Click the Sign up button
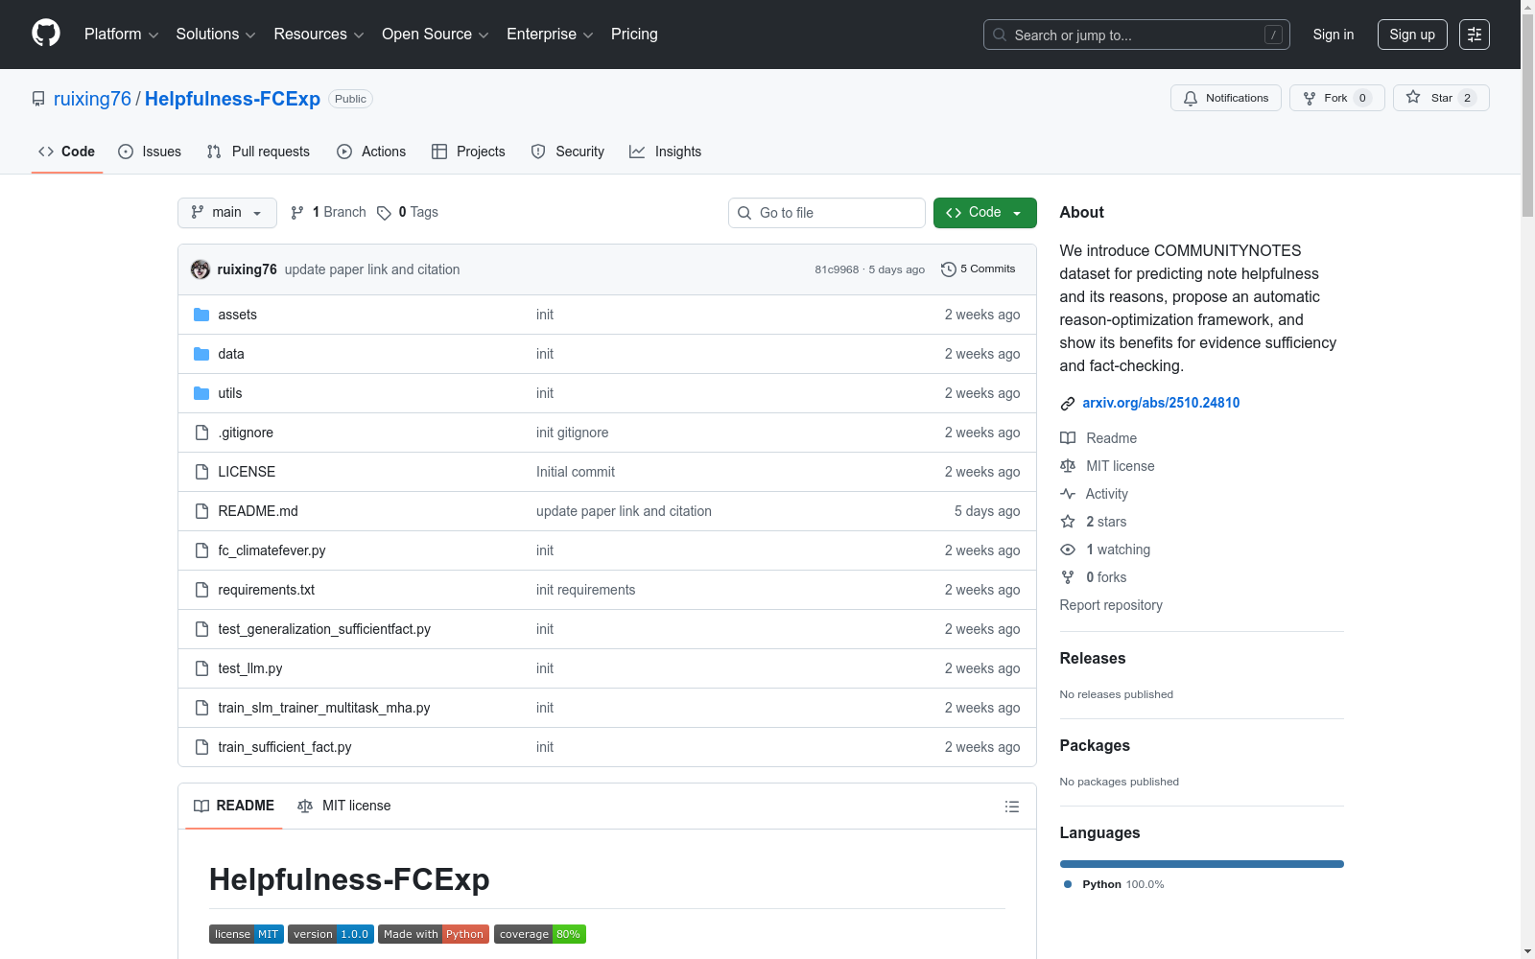Image resolution: width=1535 pixels, height=959 pixels. [x=1412, y=35]
